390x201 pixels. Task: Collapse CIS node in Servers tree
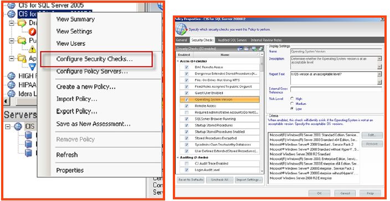[x=8, y=126]
